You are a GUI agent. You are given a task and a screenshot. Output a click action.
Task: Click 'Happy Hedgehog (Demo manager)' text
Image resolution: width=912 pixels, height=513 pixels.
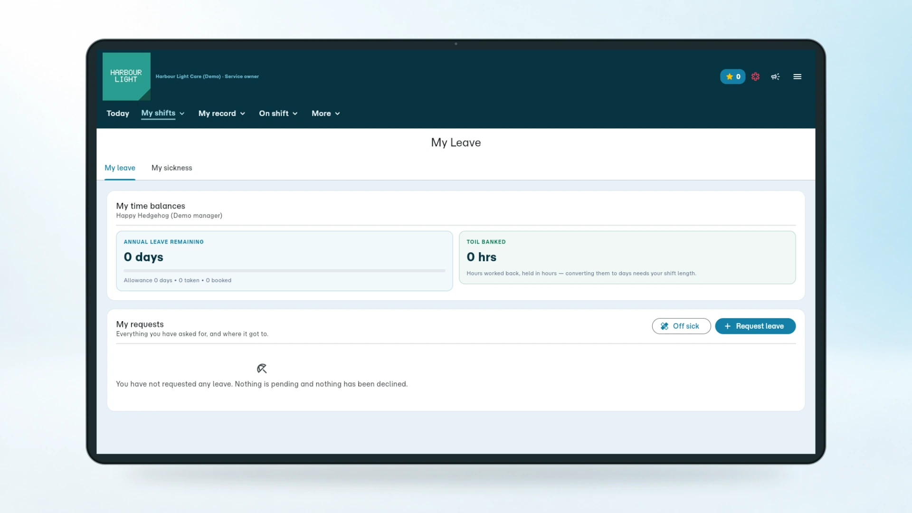pos(169,216)
